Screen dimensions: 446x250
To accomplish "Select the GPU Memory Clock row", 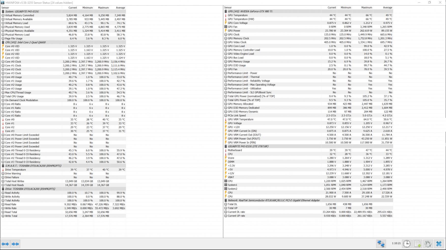I will click(308, 38).
